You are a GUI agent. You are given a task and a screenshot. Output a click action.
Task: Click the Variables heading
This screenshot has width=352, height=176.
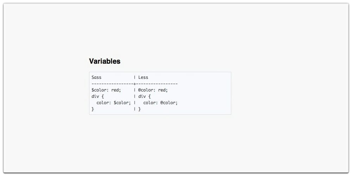coord(105,61)
